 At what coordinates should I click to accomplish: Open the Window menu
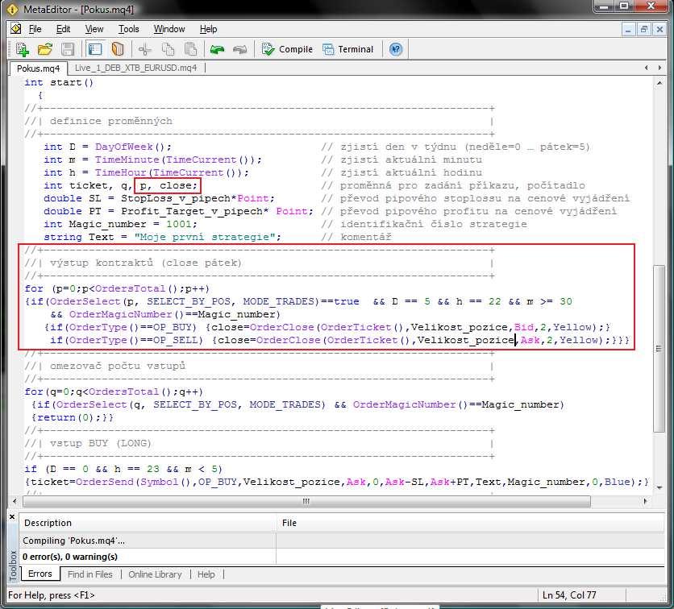169,29
